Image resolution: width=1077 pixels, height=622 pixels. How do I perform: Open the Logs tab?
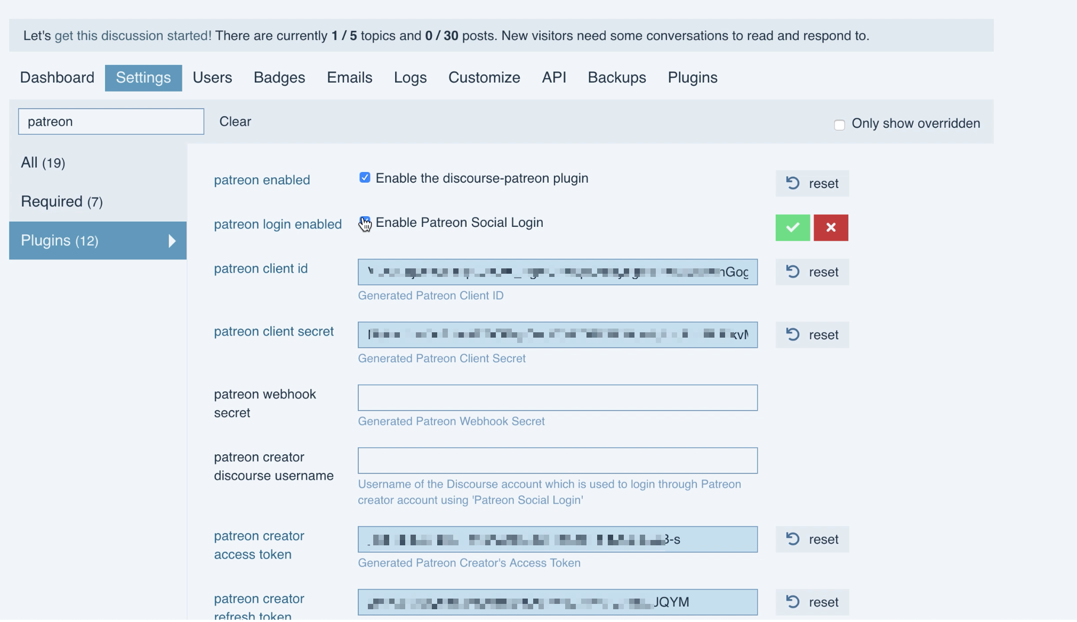click(411, 78)
